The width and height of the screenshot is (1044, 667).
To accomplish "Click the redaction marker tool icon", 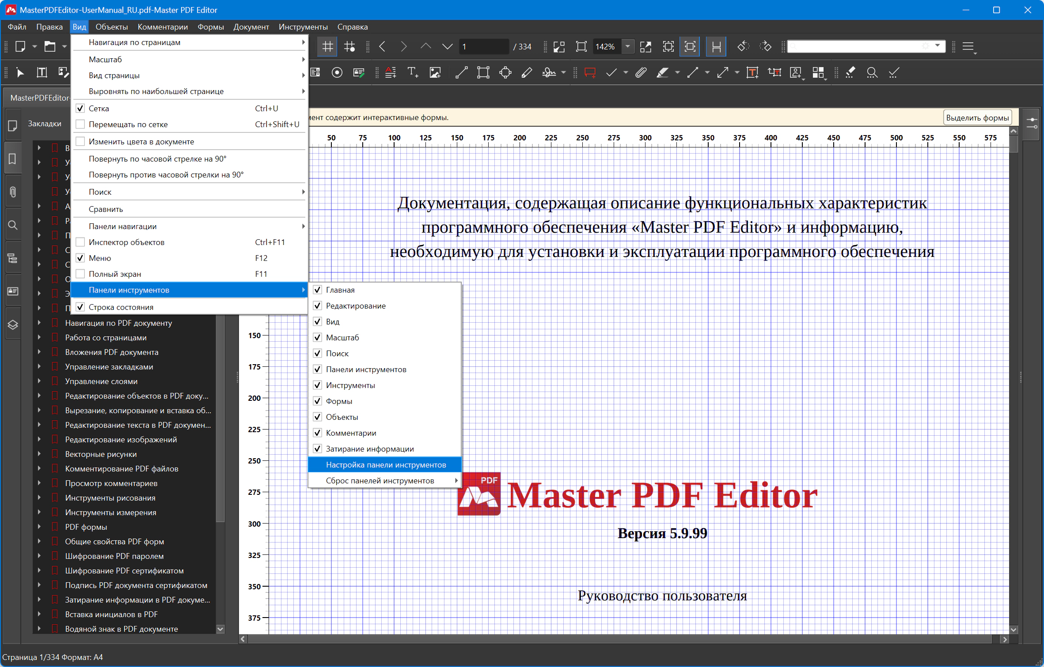I will click(x=850, y=72).
